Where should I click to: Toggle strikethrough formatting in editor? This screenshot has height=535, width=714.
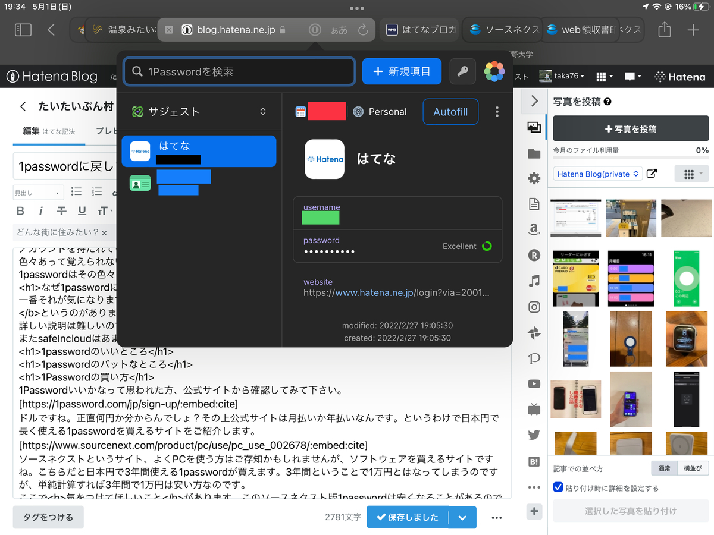(x=61, y=211)
